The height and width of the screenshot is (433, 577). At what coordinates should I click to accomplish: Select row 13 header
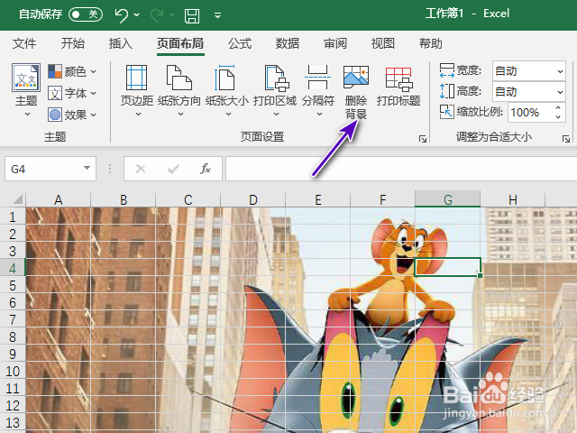click(x=13, y=422)
